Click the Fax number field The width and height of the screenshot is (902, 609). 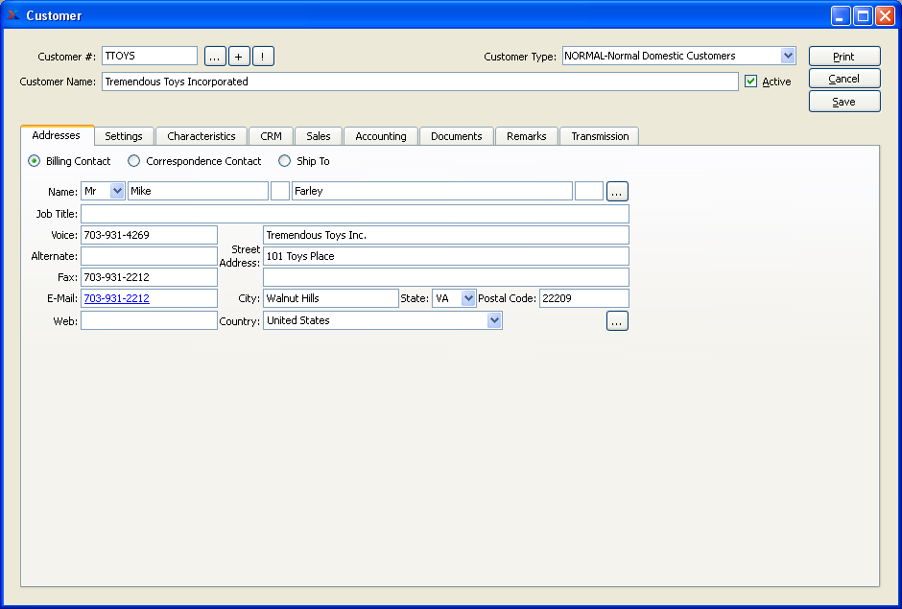click(x=149, y=277)
